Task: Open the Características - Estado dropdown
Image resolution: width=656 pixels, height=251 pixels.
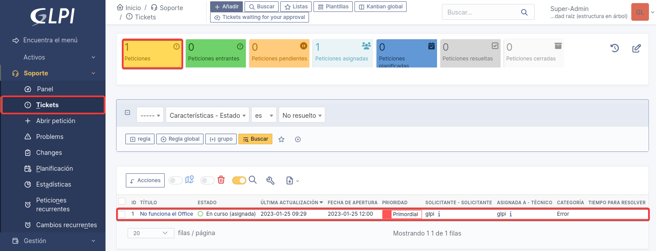Action: coord(207,116)
